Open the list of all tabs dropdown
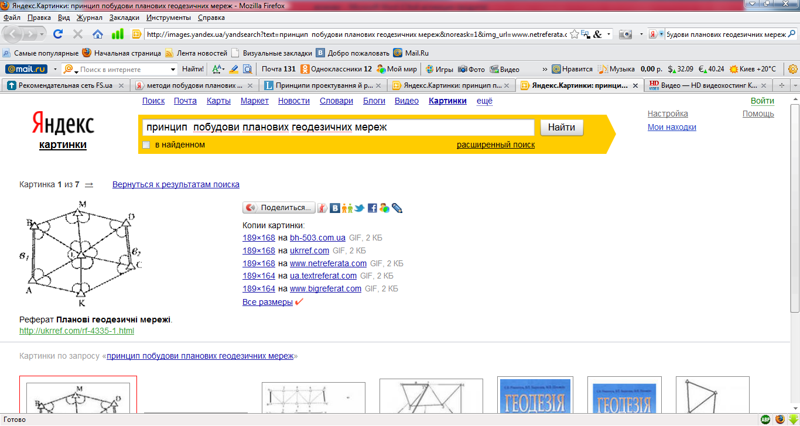Viewport: 800px width, 426px height. (795, 85)
